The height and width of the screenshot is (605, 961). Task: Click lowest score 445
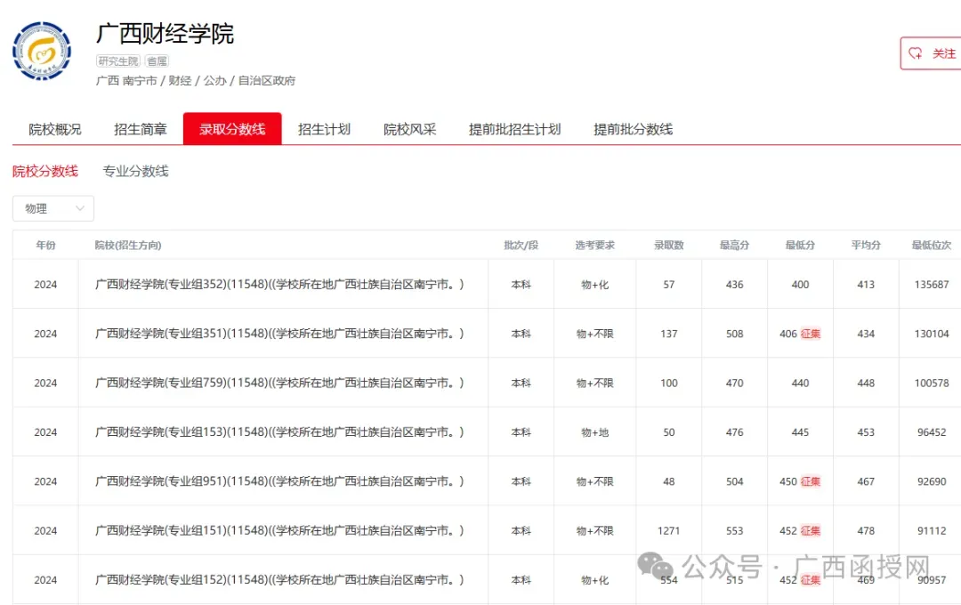[x=800, y=432]
